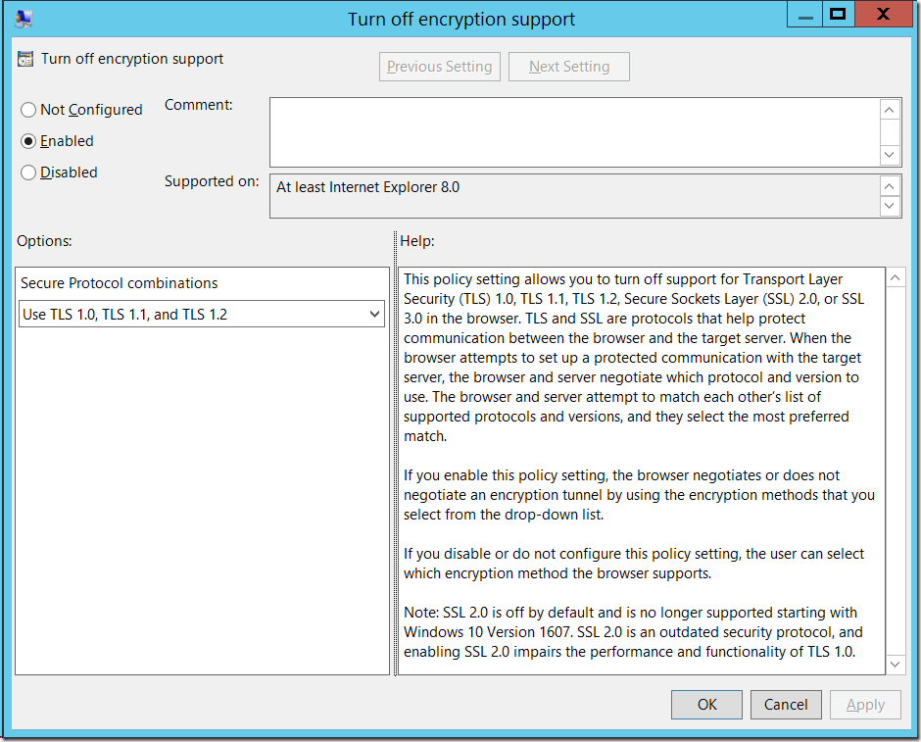Click the Apply button
The width and height of the screenshot is (921, 742).
point(865,704)
